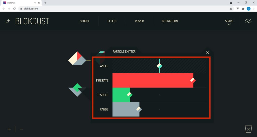
Task: Click the trash bin delete icon
Action: (248, 129)
